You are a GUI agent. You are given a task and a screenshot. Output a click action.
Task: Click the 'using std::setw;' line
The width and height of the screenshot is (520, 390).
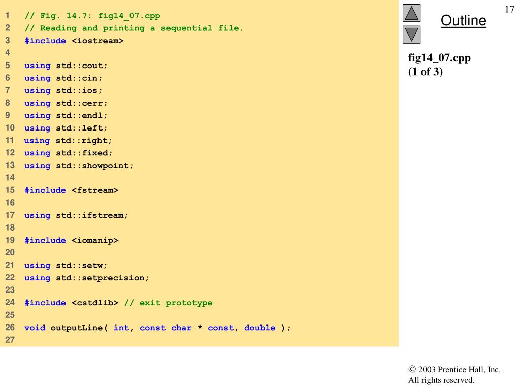point(66,265)
